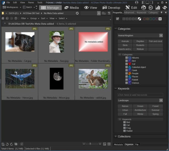Click the Rodents category button

140,45
